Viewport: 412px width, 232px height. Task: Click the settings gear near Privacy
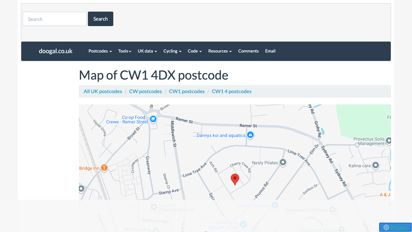386,227
